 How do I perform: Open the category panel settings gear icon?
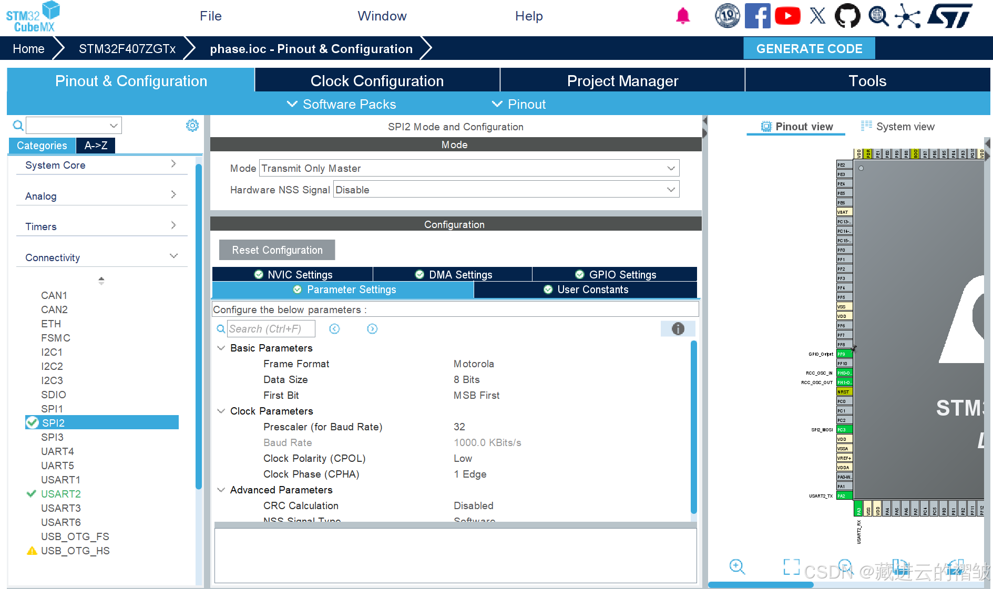[192, 125]
